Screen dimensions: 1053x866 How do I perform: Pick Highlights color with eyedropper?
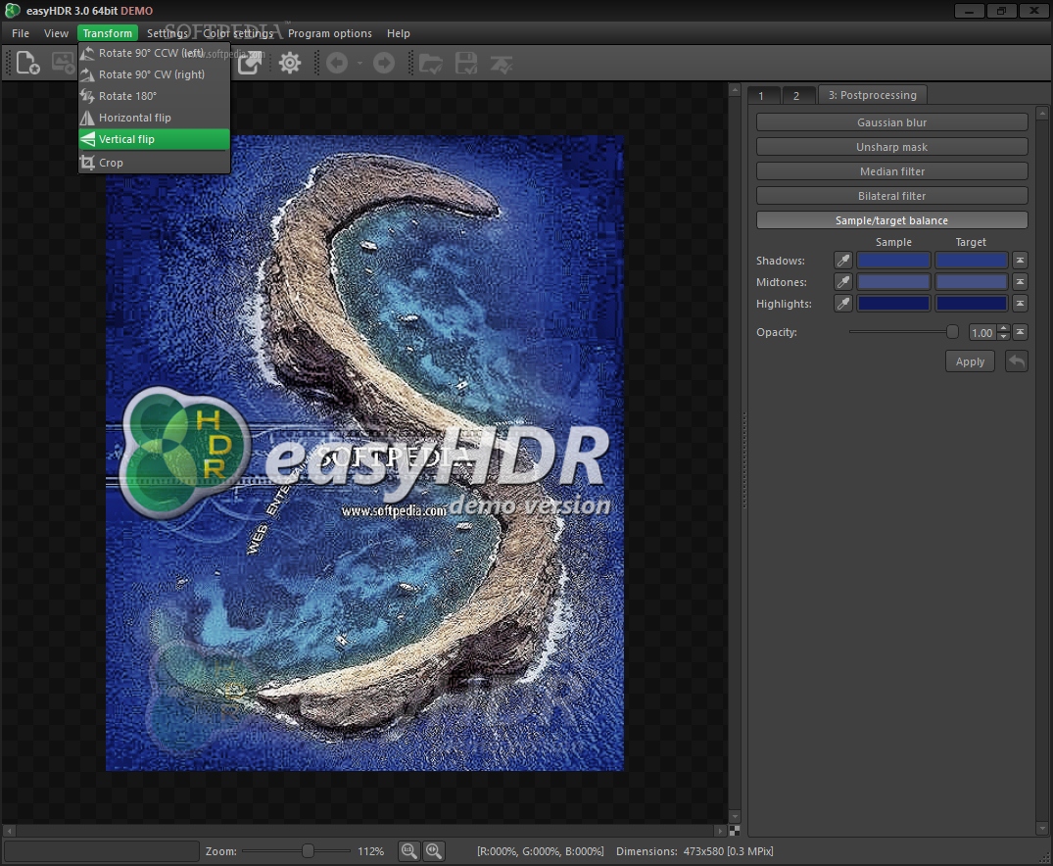pyautogui.click(x=842, y=303)
